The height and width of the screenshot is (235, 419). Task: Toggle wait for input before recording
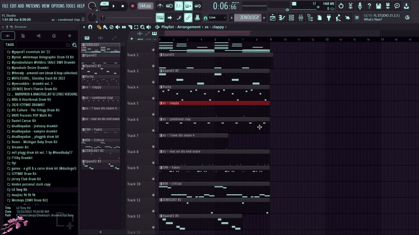[169, 6]
